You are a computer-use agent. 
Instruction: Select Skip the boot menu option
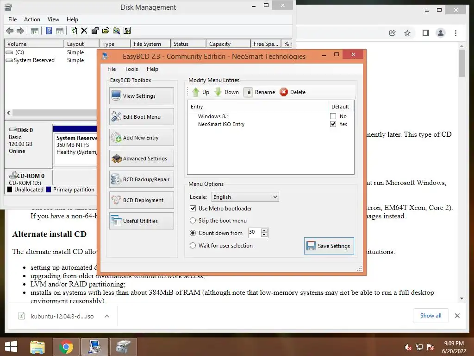point(193,220)
